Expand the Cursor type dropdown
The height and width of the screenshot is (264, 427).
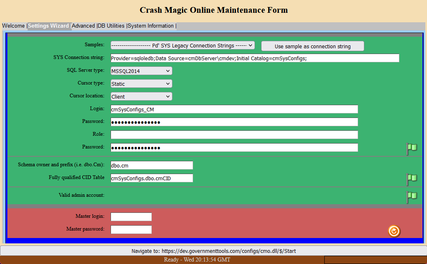point(142,84)
